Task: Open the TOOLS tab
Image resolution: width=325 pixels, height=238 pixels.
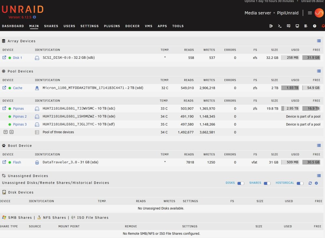Action: click(x=178, y=26)
